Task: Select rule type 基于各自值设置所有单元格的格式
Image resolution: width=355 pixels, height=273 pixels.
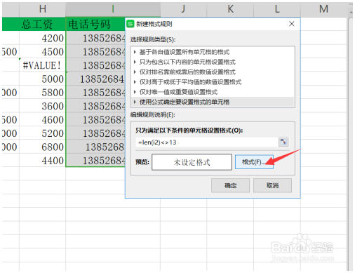Action: click(213, 52)
